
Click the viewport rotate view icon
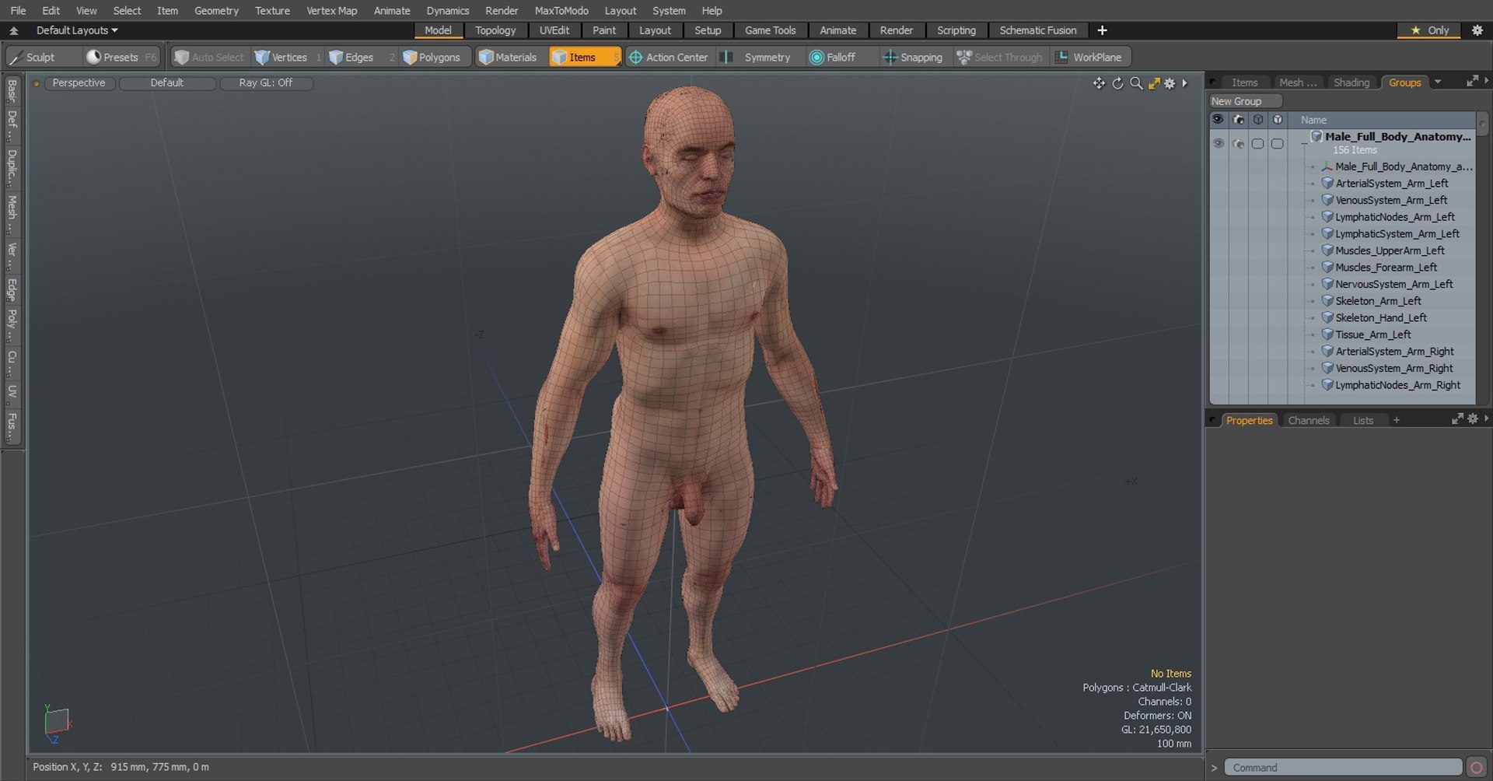(x=1117, y=83)
